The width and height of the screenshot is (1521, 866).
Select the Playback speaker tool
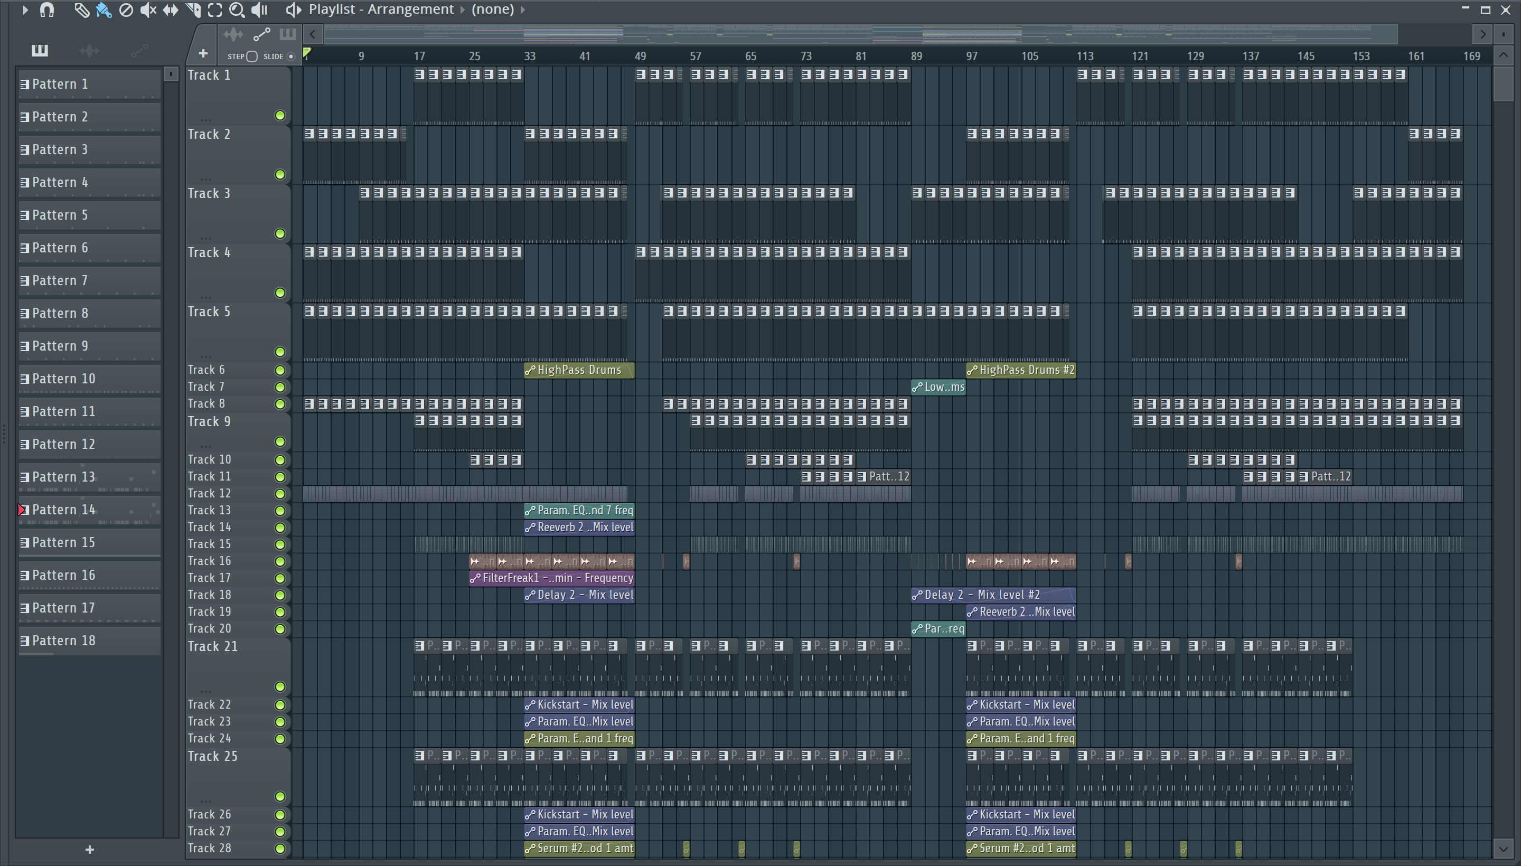pos(259,10)
